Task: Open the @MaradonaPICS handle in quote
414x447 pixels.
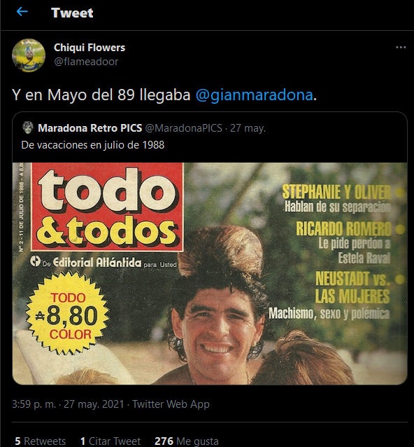Action: [x=183, y=128]
